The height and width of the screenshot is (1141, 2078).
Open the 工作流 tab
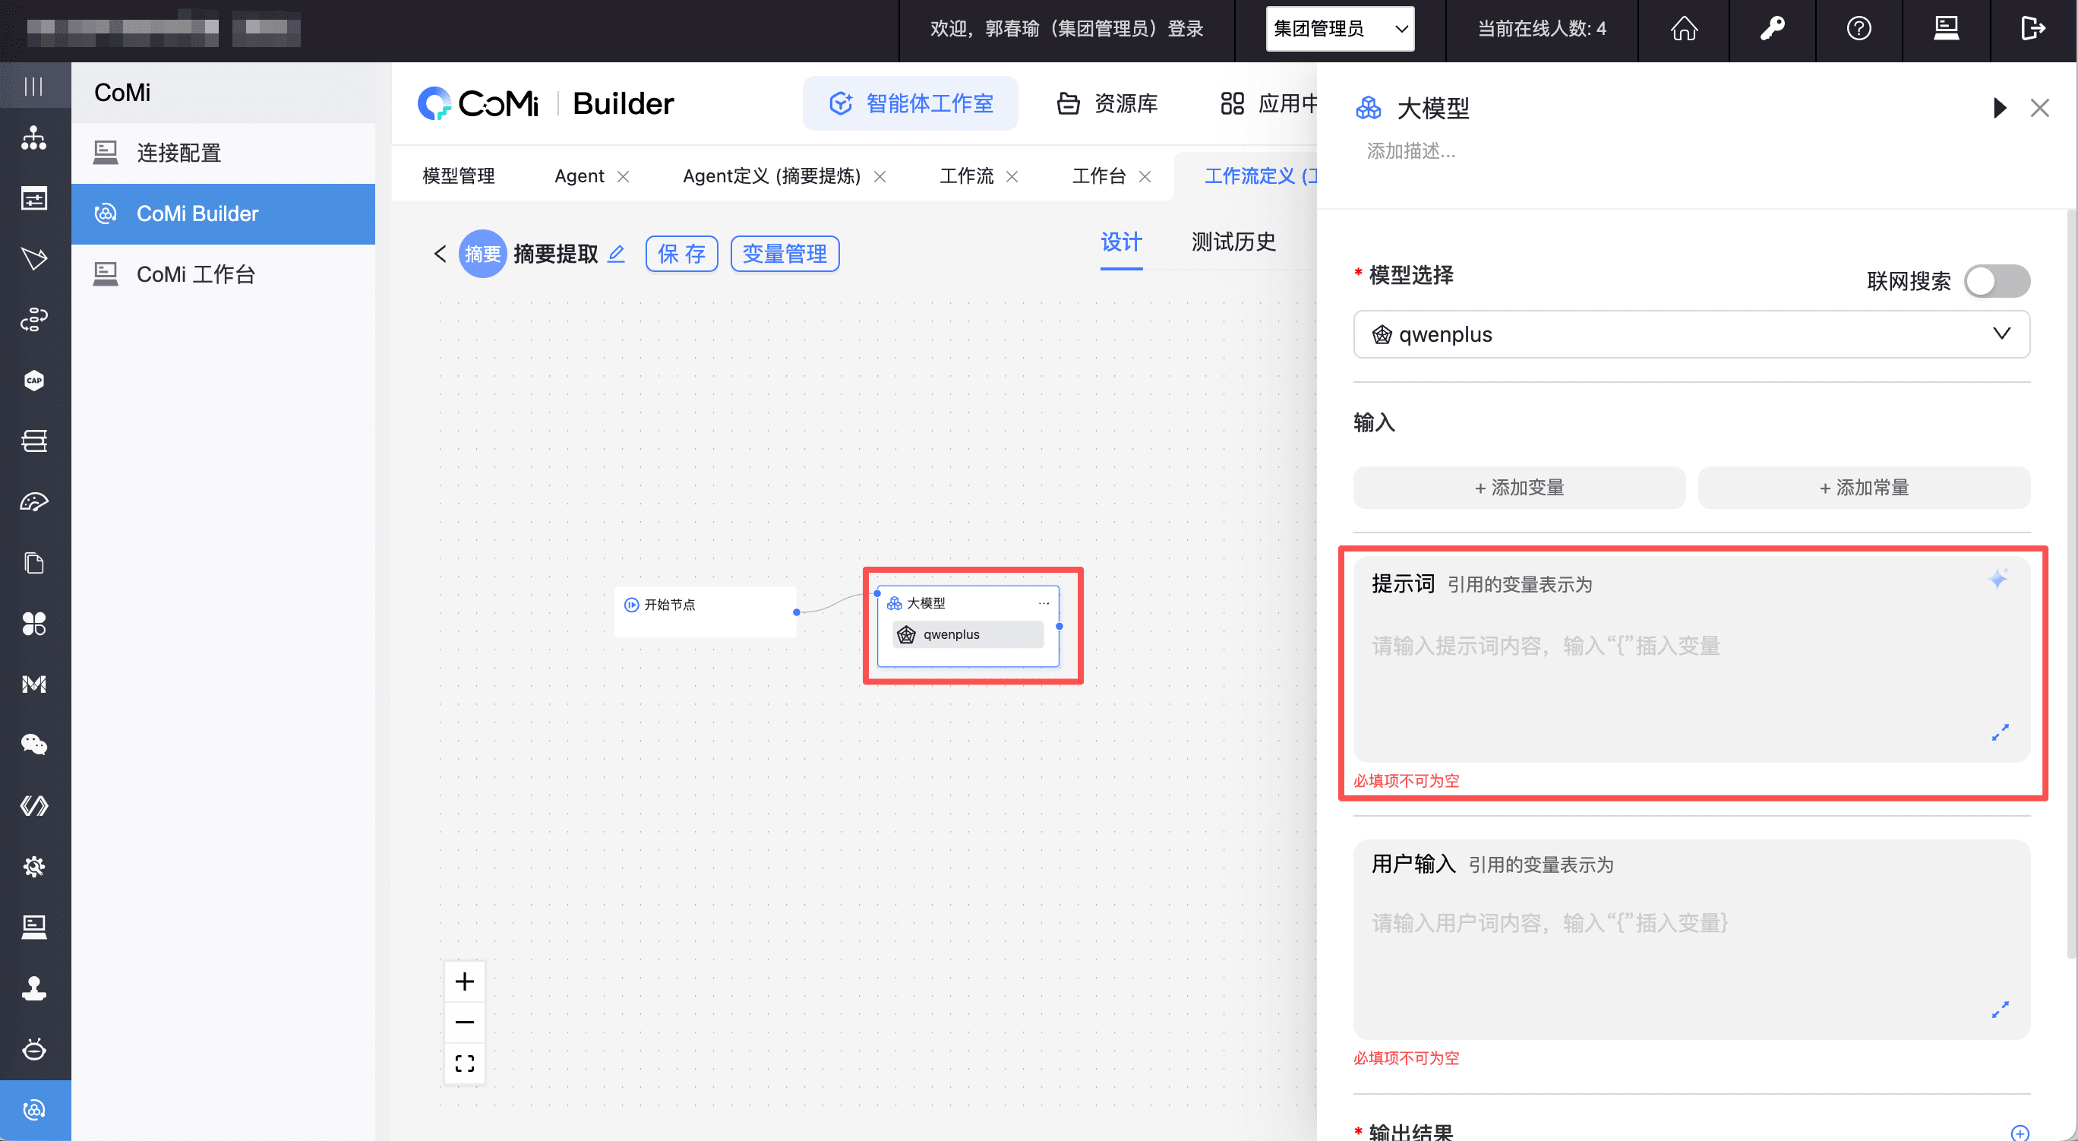click(966, 176)
